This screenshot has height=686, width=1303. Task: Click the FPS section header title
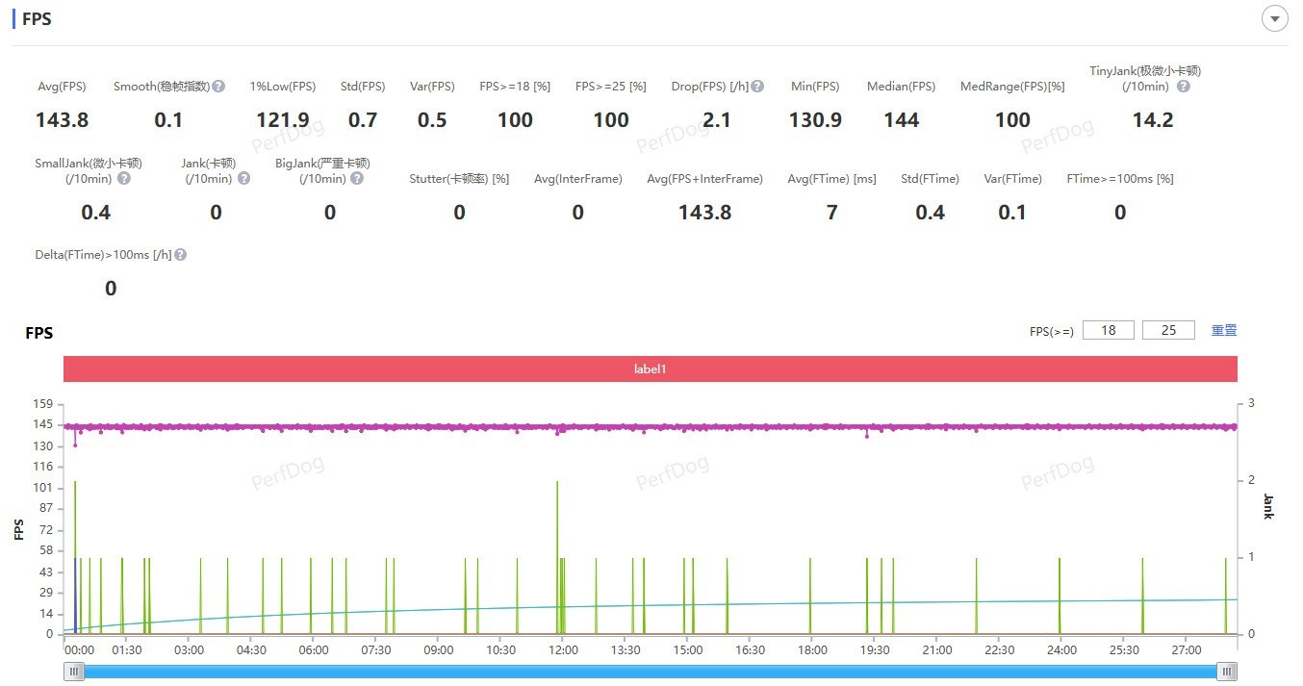tap(37, 19)
